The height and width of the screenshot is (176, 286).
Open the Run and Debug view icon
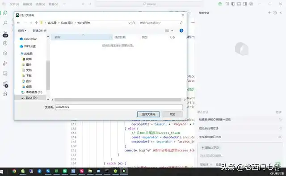pyautogui.click(x=5, y=63)
